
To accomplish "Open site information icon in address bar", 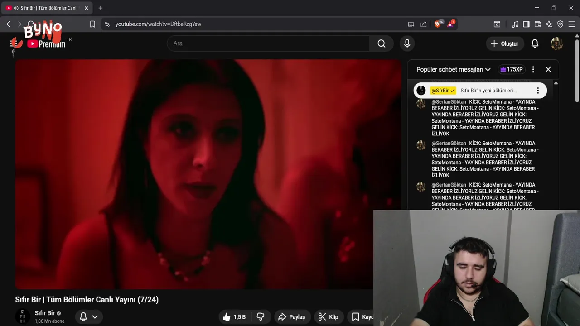I will tap(107, 24).
